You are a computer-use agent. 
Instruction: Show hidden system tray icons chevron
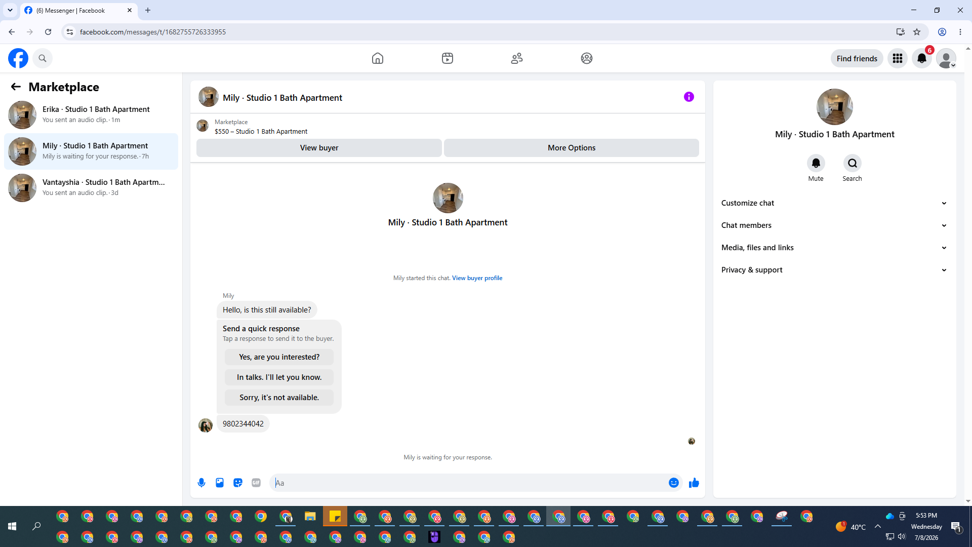point(878,527)
